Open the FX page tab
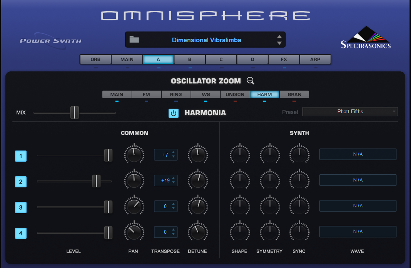The height and width of the screenshot is (268, 411). (x=284, y=60)
